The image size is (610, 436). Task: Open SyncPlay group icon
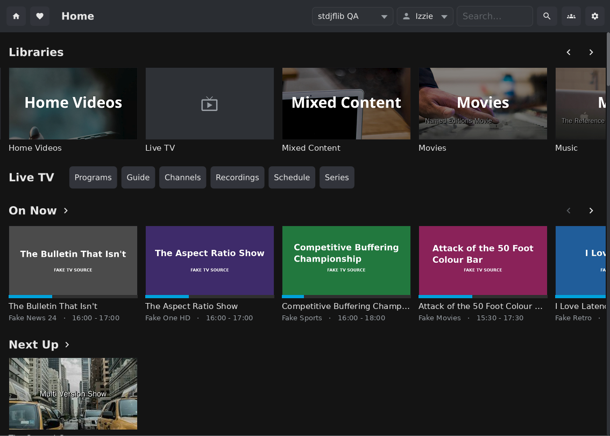click(x=571, y=16)
